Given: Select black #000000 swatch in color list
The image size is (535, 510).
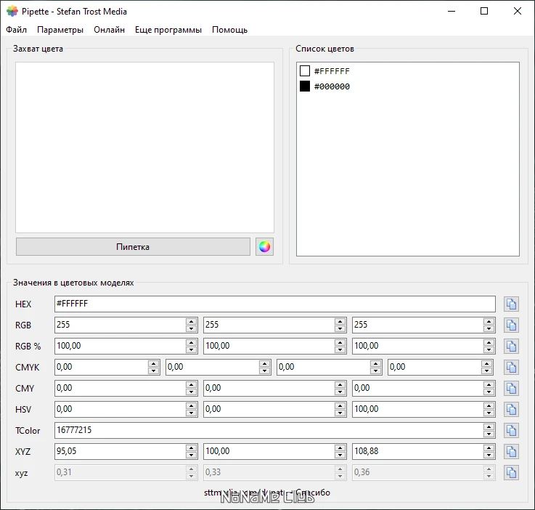Looking at the screenshot, I should [x=305, y=86].
